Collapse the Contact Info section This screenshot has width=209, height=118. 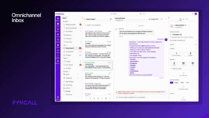click(196, 32)
